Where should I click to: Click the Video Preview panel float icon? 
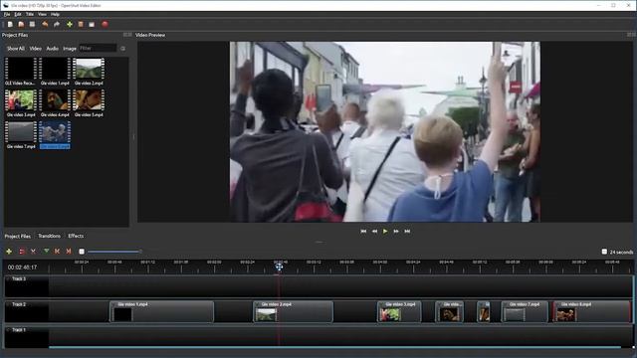(629, 35)
